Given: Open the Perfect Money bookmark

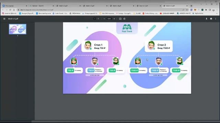Looking at the screenshot, I should 150,13.
